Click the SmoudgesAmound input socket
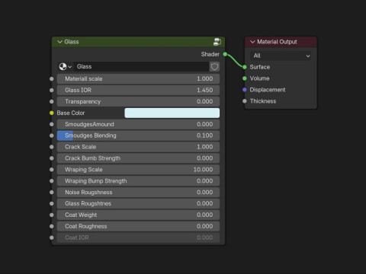 coord(52,124)
